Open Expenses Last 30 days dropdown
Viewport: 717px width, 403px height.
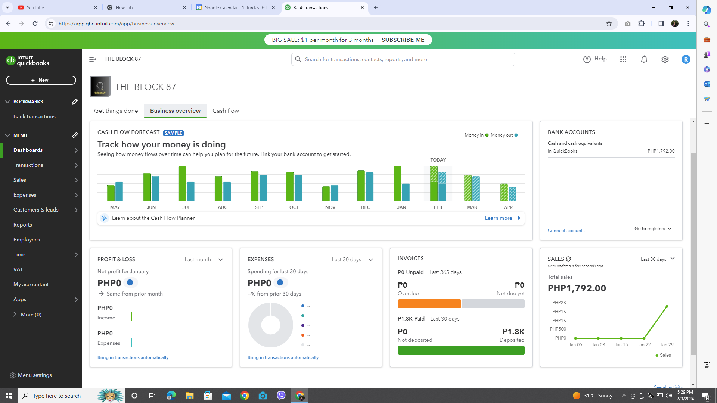pyautogui.click(x=353, y=260)
